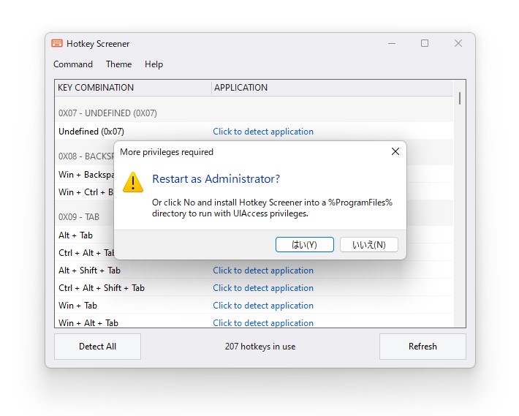Click the Hotkey Screener keyboard app icon

[57, 44]
